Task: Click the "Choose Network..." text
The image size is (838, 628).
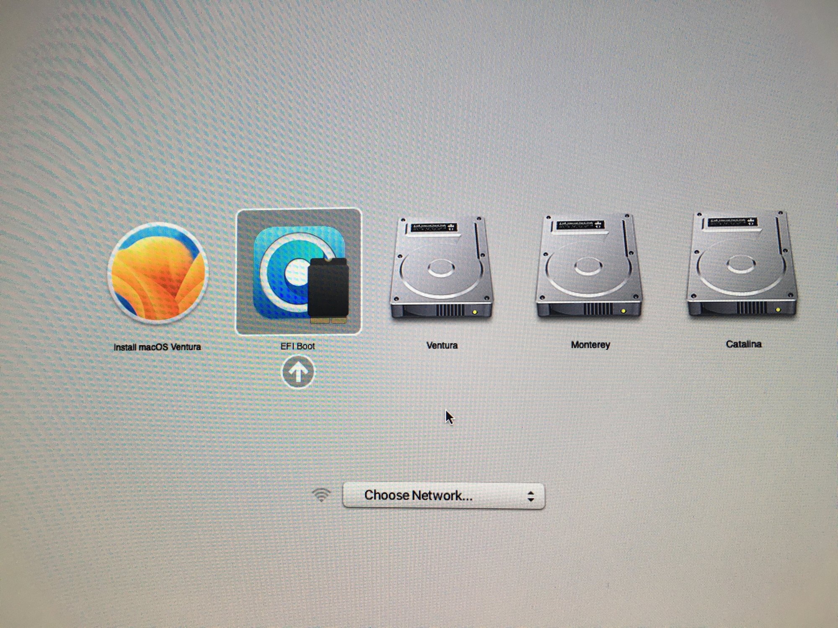Action: [x=418, y=496]
